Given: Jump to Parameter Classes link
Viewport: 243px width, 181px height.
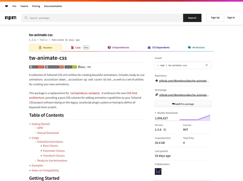Looking at the screenshot, I should (54, 151).
